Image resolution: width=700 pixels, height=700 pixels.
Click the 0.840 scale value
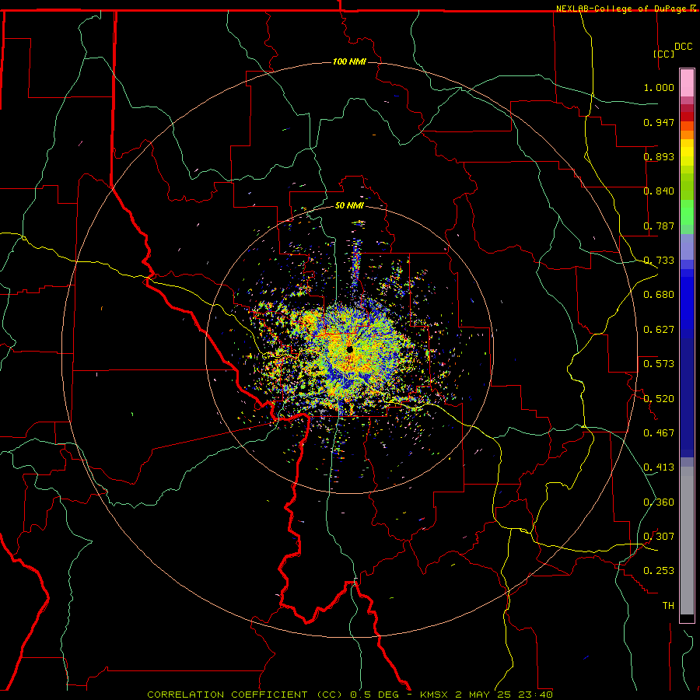pos(659,191)
